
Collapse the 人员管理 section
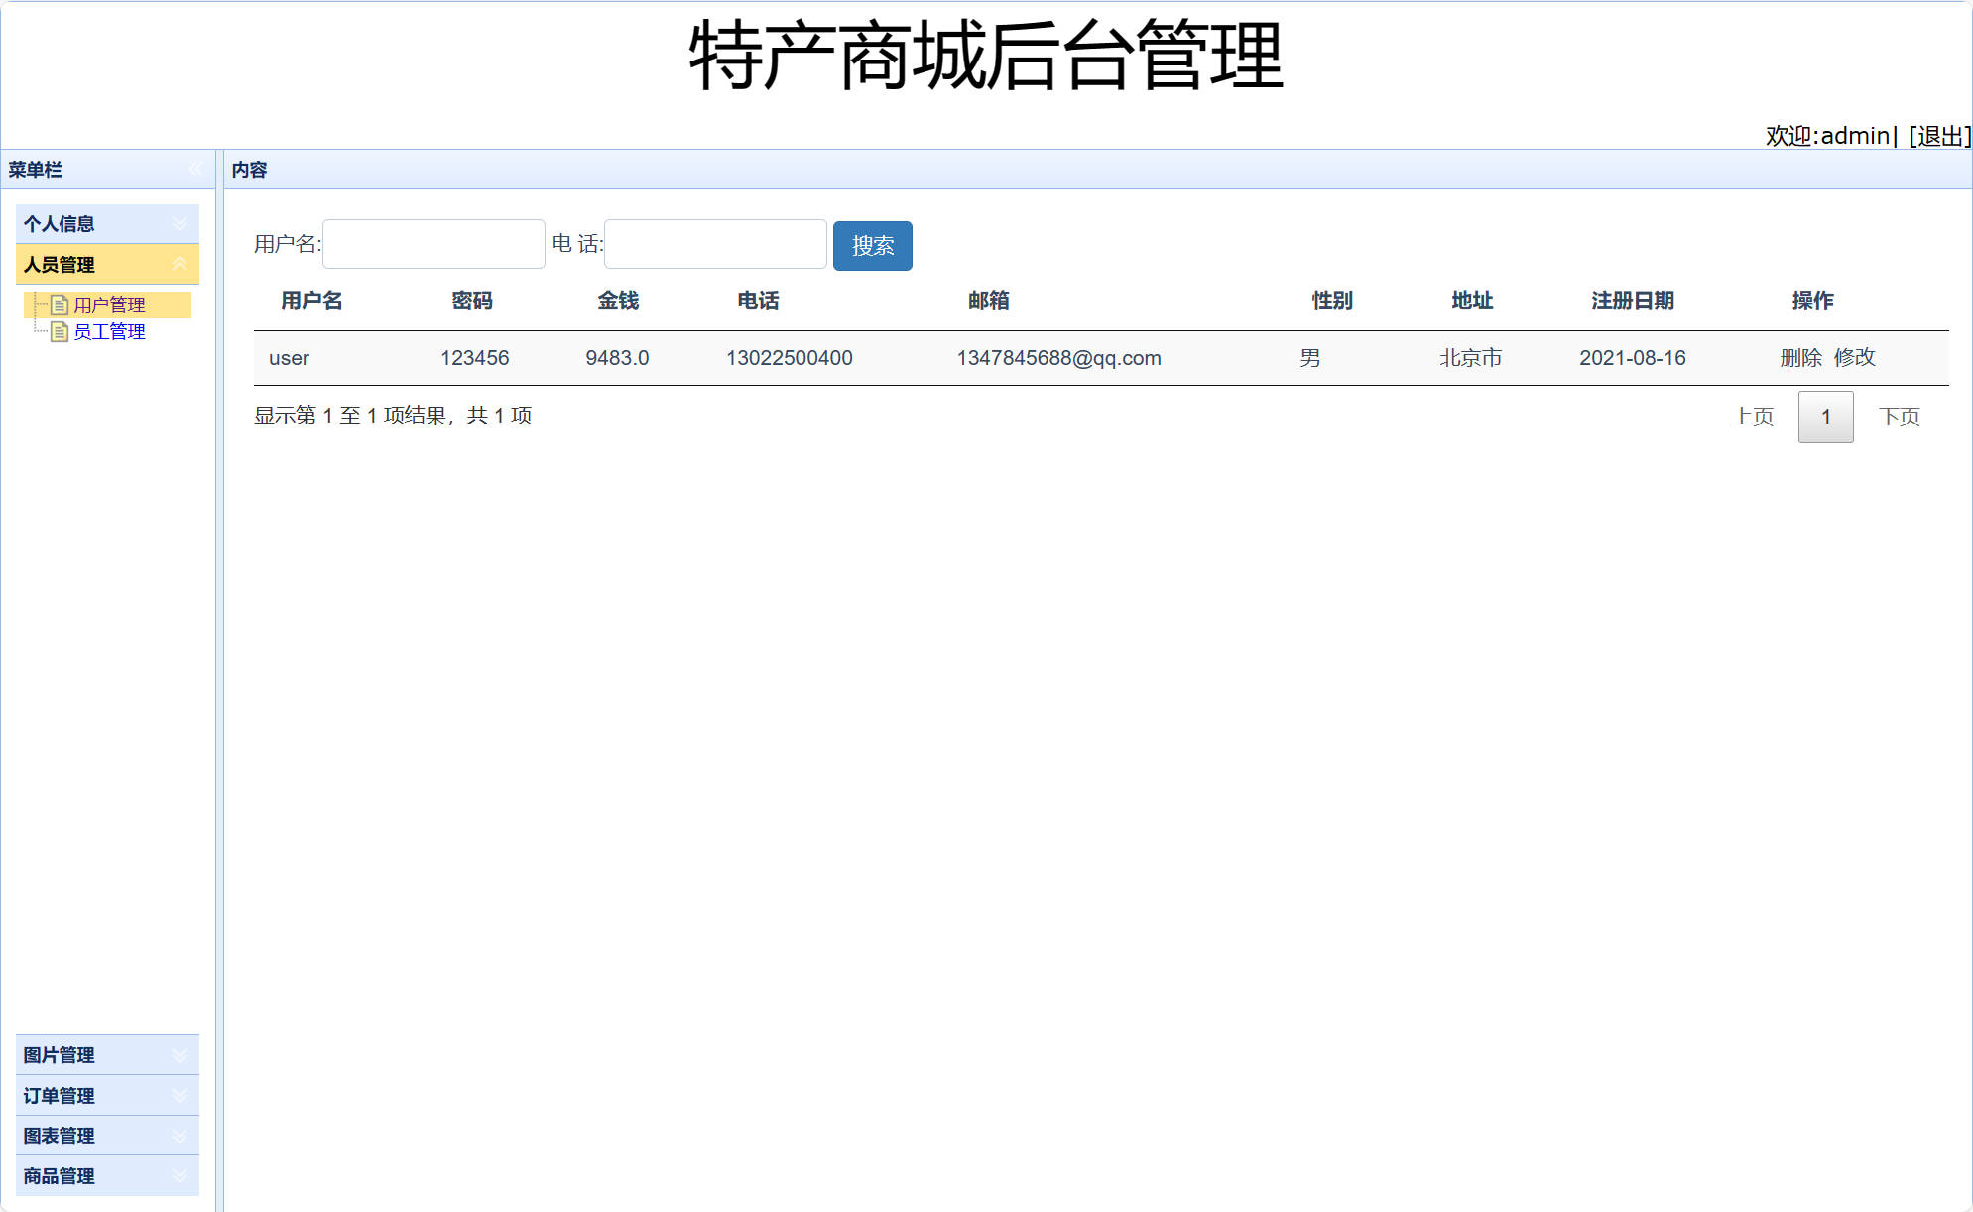click(x=180, y=264)
